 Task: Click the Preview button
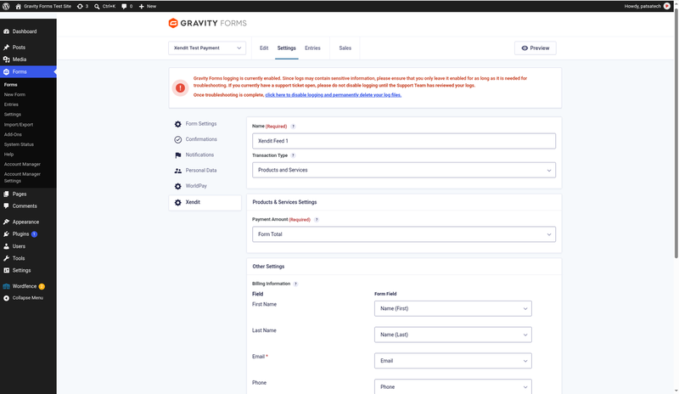[536, 48]
